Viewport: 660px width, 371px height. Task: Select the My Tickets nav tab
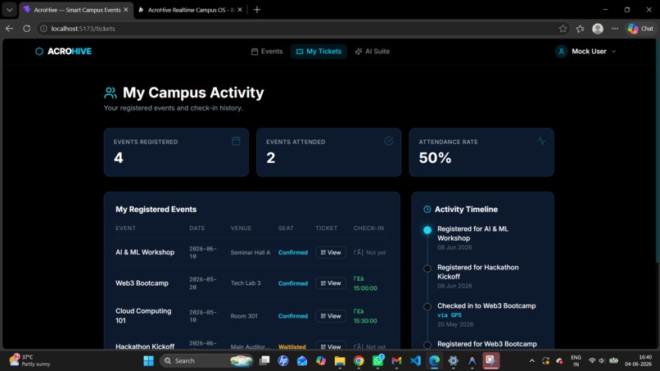click(x=319, y=52)
